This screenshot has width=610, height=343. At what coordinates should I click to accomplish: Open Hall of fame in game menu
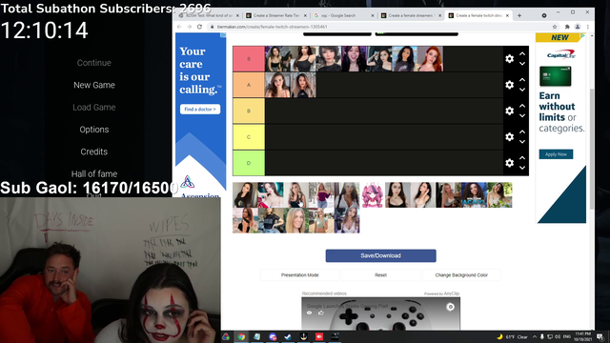tap(94, 173)
